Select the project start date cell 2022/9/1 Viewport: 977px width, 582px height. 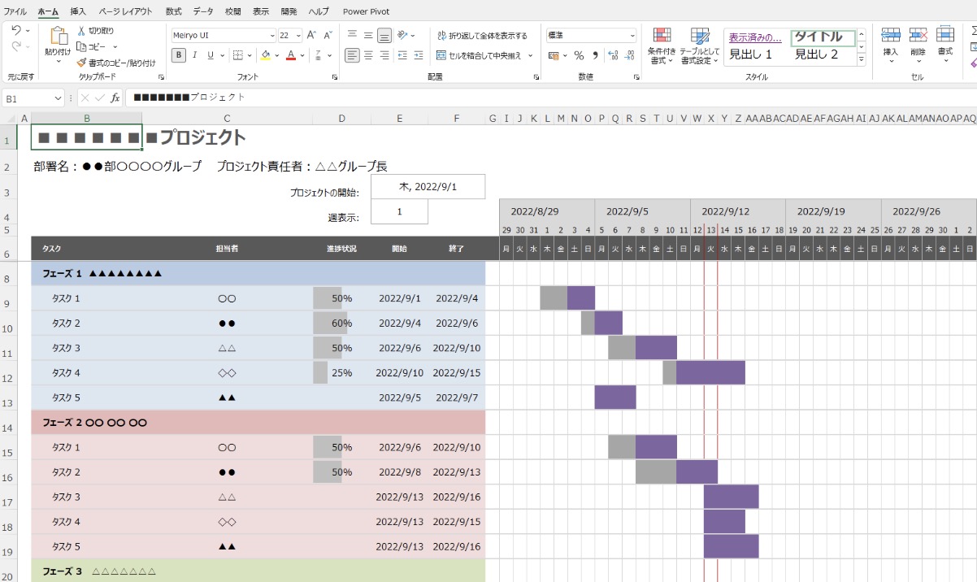pyautogui.click(x=428, y=186)
